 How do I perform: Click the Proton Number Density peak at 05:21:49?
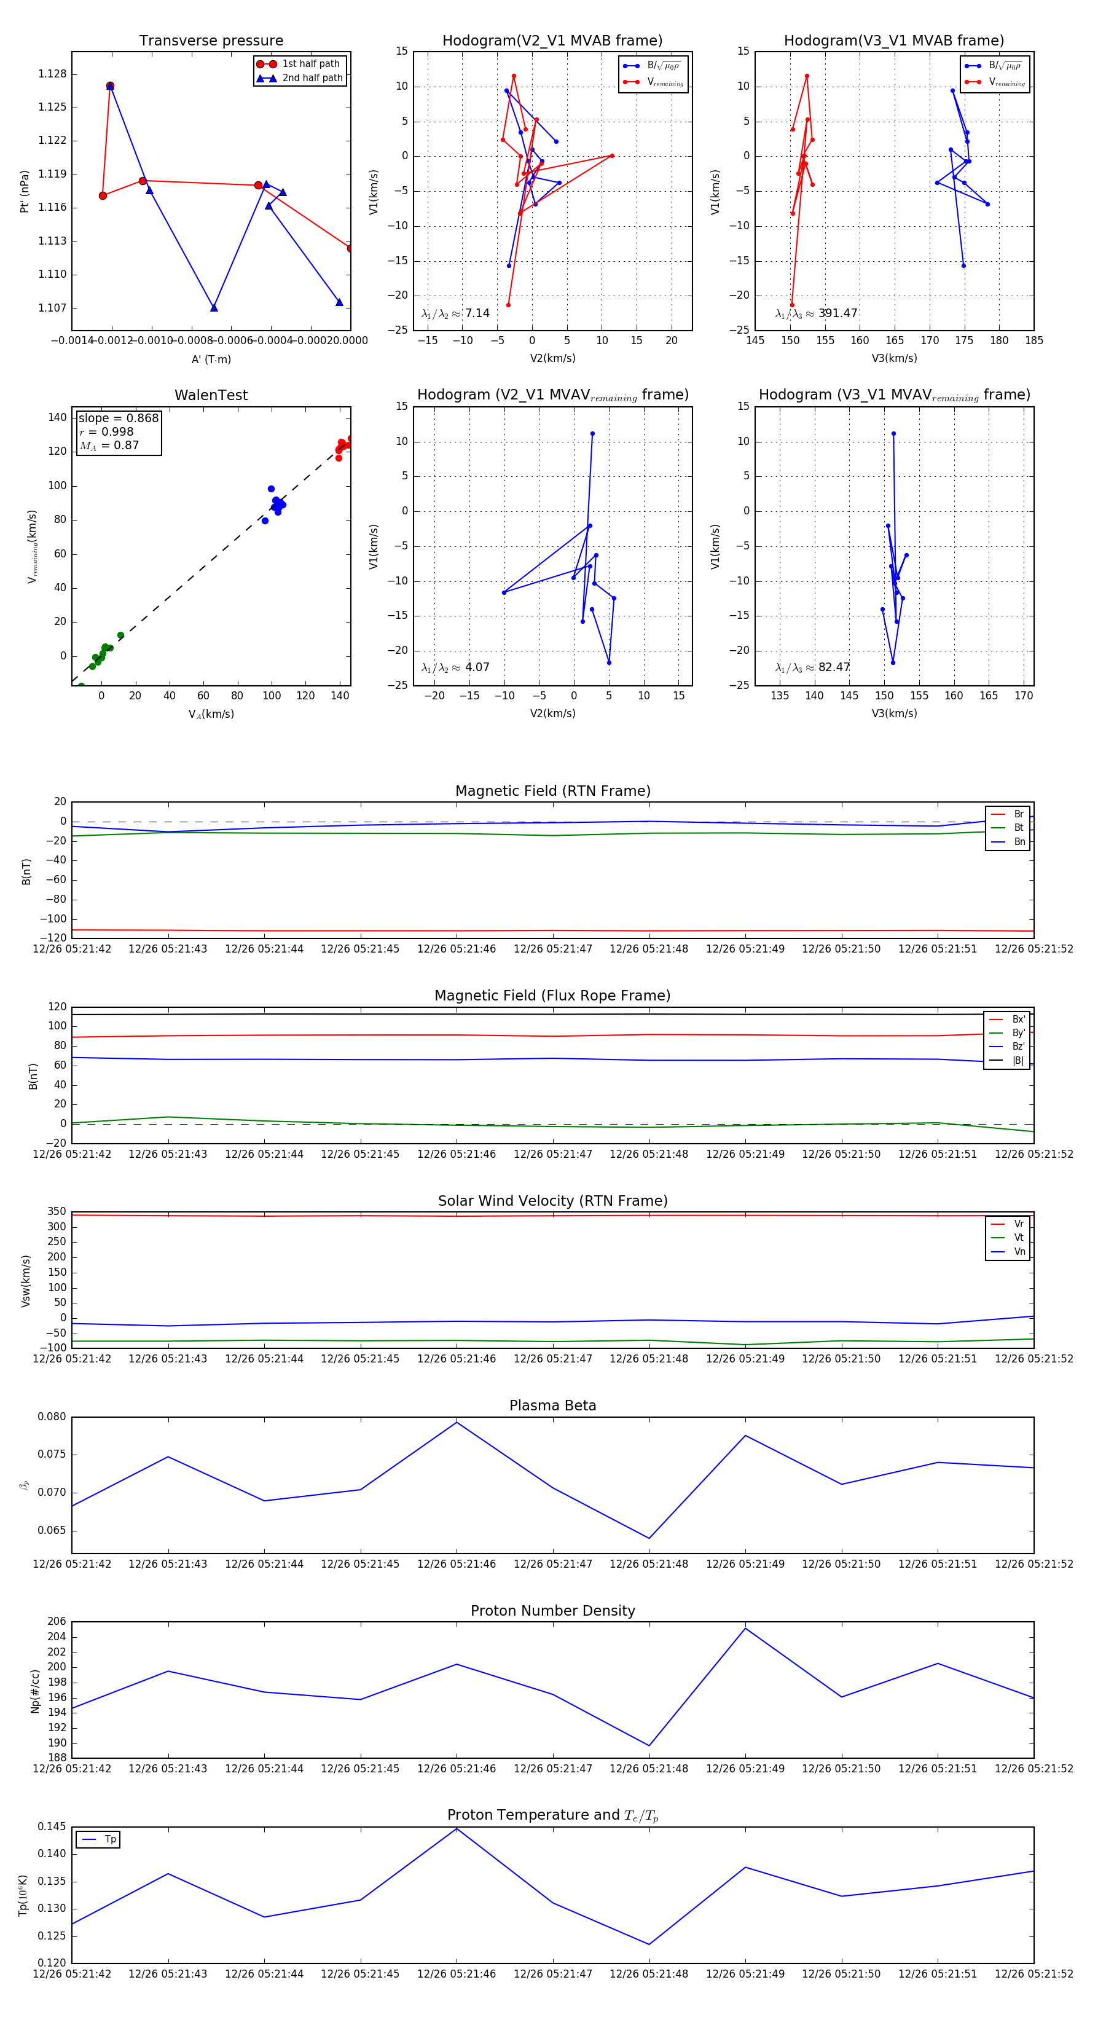745,1628
